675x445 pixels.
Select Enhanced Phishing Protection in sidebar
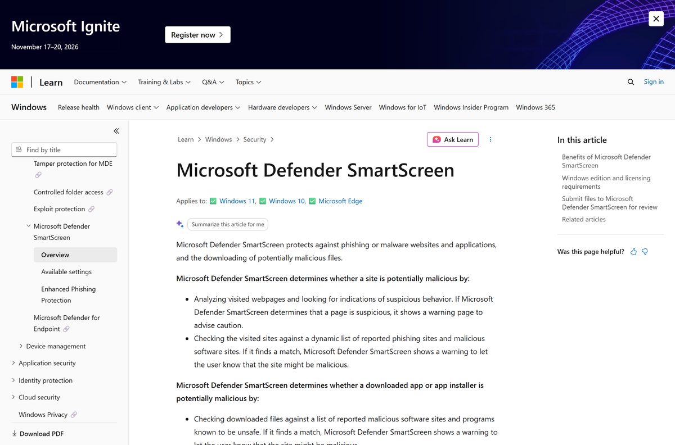pos(69,294)
